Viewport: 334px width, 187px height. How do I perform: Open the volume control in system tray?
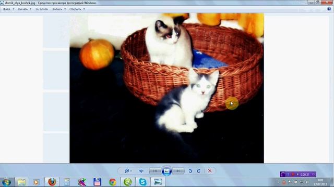[307, 182]
